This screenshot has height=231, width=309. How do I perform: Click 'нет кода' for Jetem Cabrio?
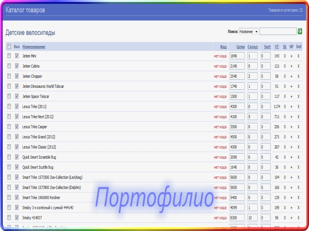(x=220, y=66)
